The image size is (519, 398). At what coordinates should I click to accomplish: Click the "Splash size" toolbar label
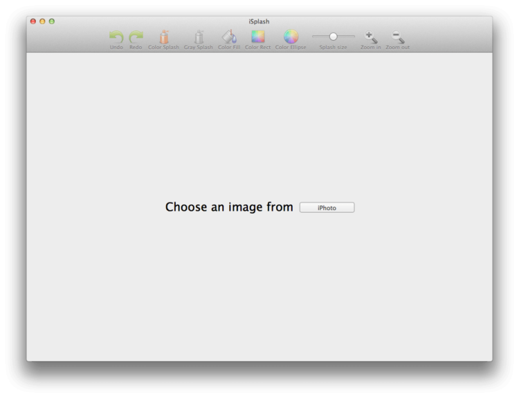coord(333,47)
